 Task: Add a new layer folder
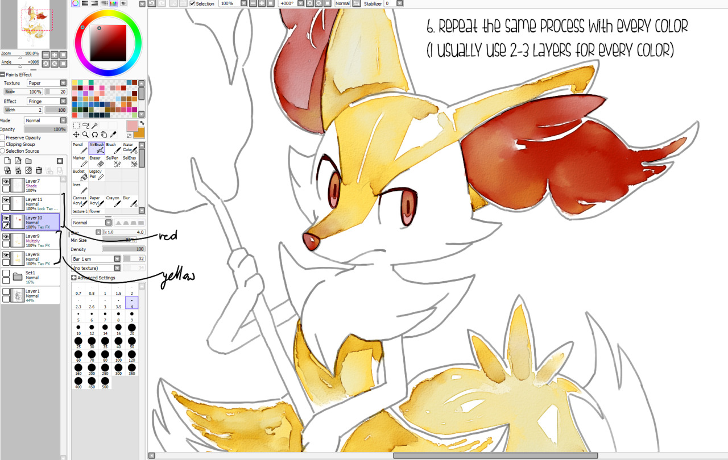point(28,161)
